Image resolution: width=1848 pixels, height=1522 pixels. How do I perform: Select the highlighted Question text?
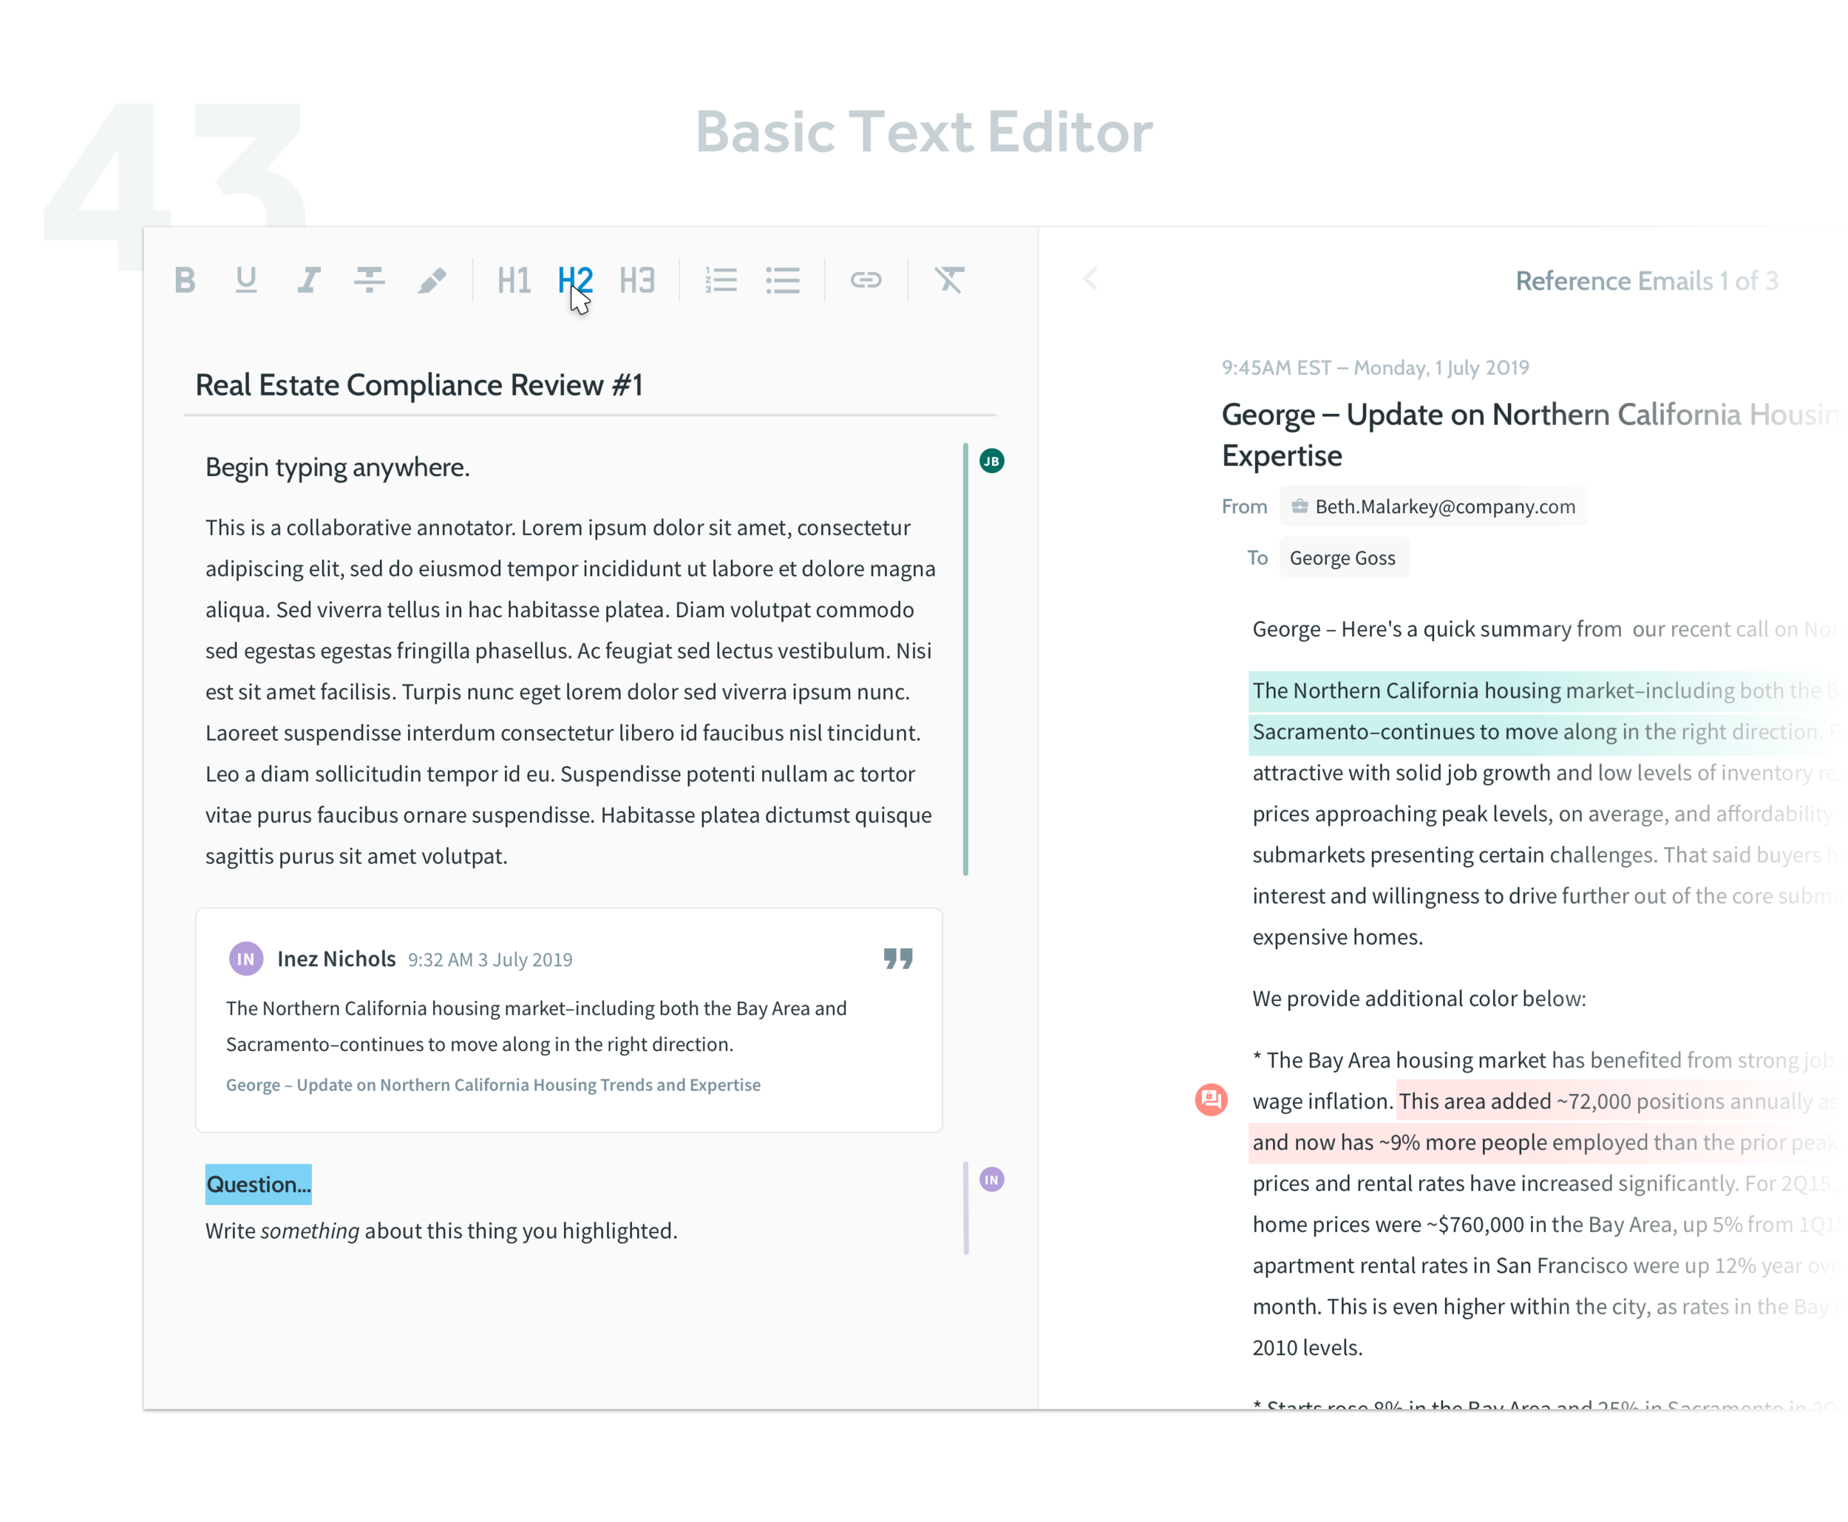pos(258,1184)
